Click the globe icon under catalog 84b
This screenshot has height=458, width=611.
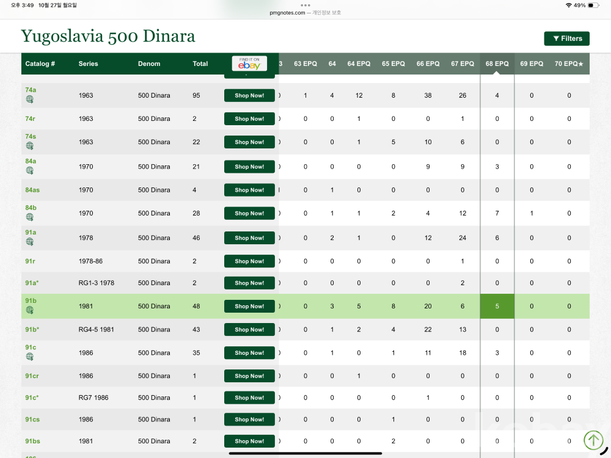[x=29, y=217]
